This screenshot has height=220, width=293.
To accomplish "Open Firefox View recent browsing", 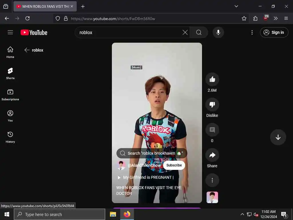I will point(6,6).
